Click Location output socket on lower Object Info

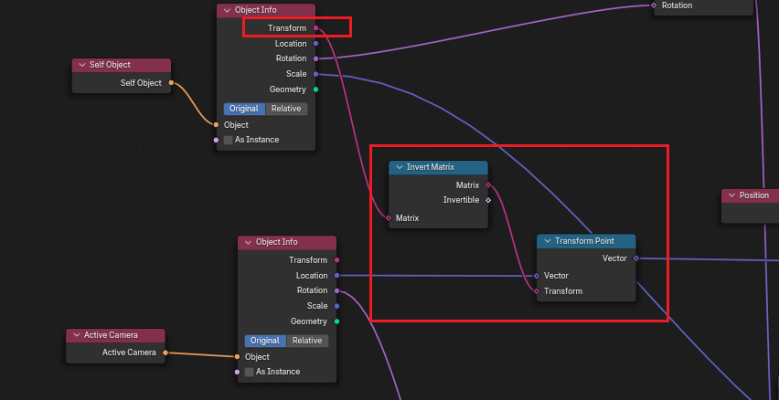pyautogui.click(x=337, y=275)
